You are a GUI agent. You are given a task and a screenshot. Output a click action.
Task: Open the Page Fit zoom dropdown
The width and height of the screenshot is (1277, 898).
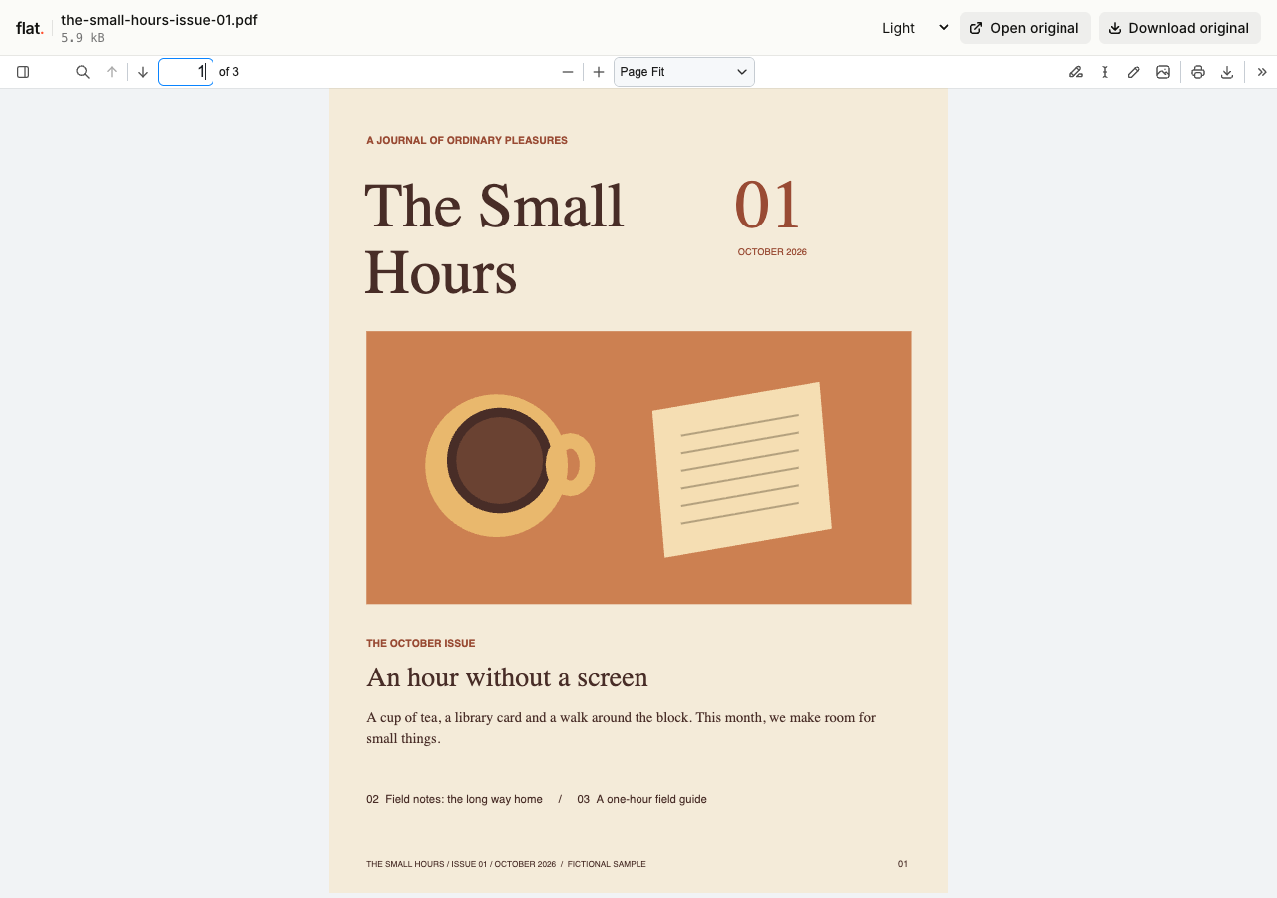(684, 72)
